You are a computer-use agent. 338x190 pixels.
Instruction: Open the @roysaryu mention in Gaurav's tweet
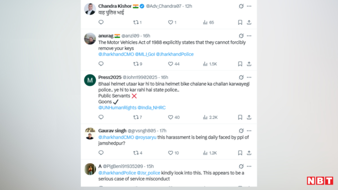click(x=146, y=137)
